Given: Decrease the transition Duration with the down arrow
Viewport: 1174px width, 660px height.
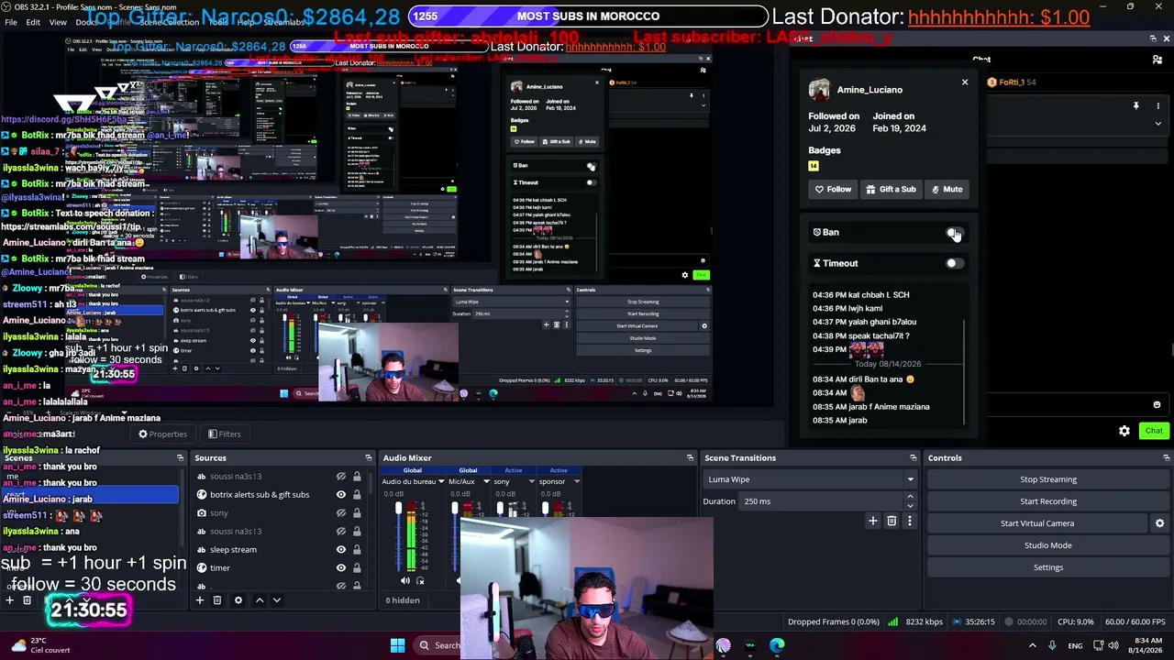Looking at the screenshot, I should 910,506.
